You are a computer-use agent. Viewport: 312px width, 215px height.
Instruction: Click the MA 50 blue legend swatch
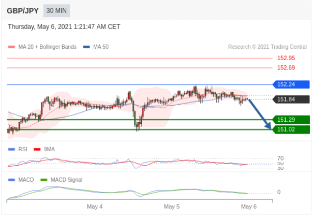point(86,47)
